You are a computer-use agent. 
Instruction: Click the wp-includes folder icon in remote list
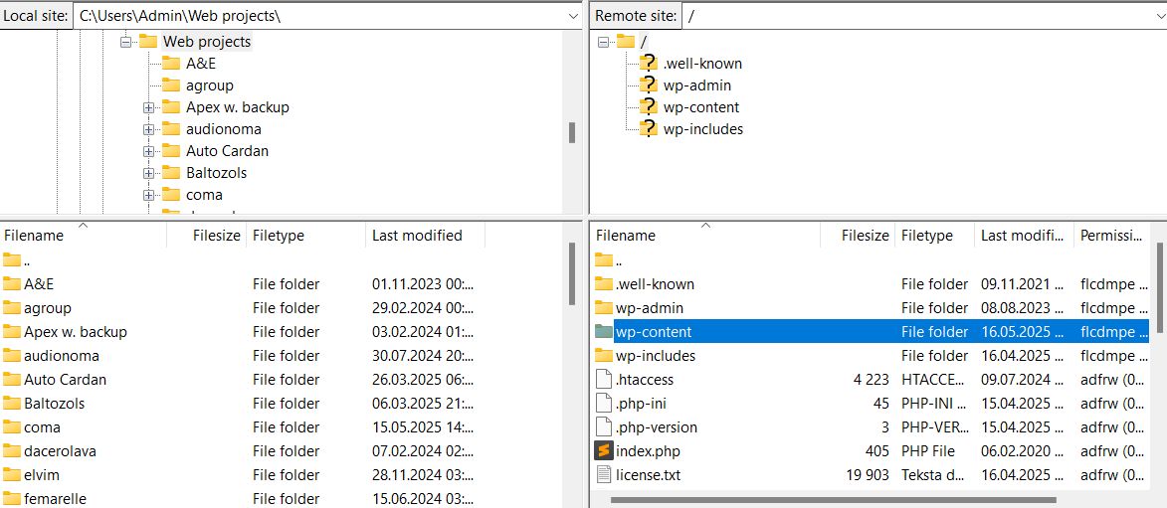pyautogui.click(x=604, y=355)
